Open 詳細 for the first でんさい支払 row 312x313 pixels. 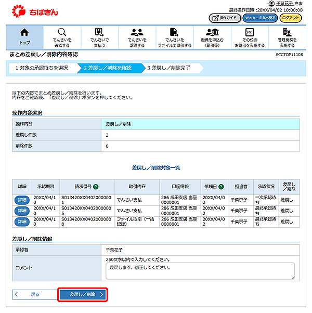click(x=22, y=200)
